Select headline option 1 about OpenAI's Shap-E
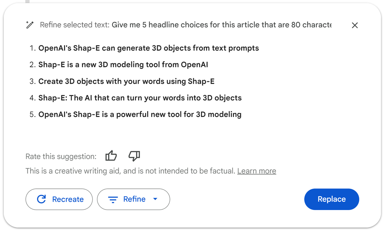The image size is (387, 239). pos(149,48)
